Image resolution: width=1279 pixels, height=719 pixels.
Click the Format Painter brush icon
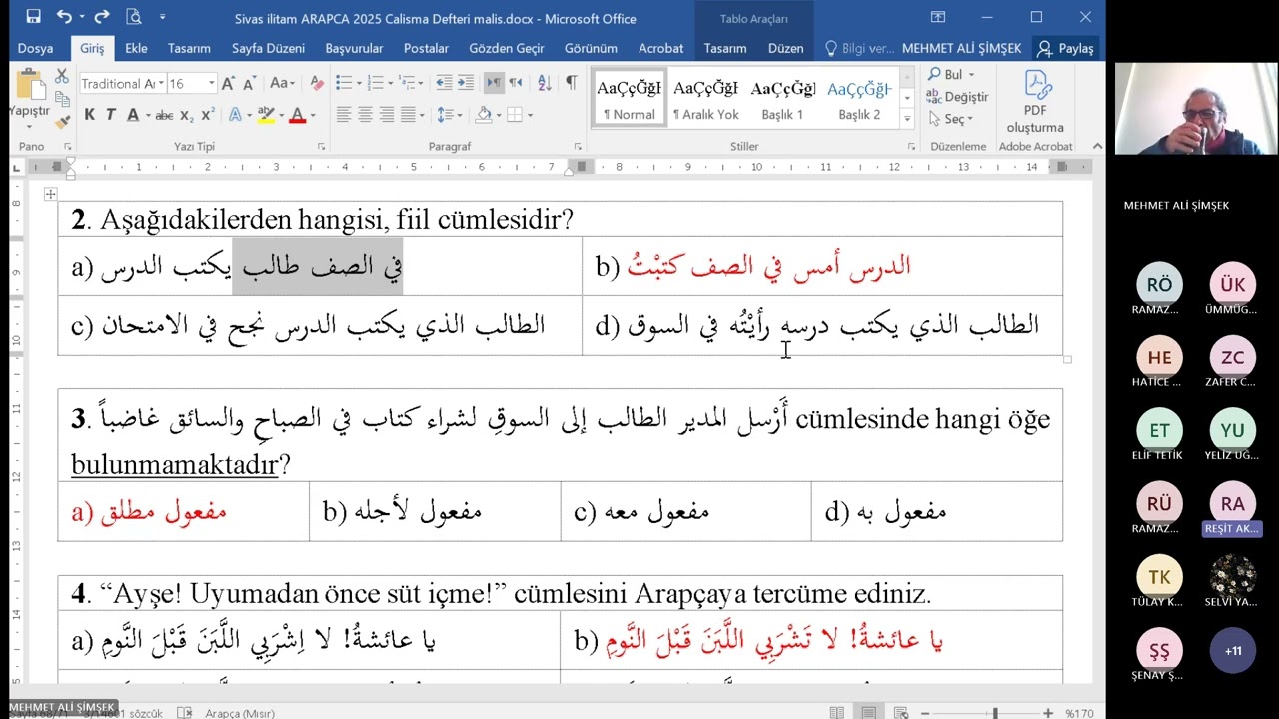(62, 122)
